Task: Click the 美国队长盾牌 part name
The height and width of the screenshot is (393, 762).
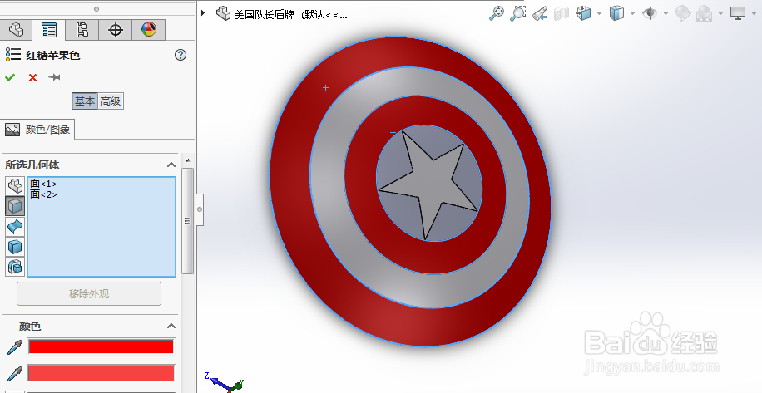Action: coord(265,15)
